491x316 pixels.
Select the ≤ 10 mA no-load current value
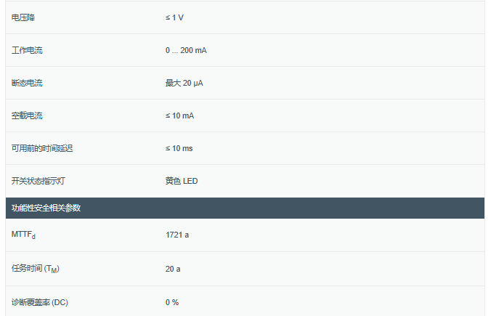pyautogui.click(x=179, y=116)
